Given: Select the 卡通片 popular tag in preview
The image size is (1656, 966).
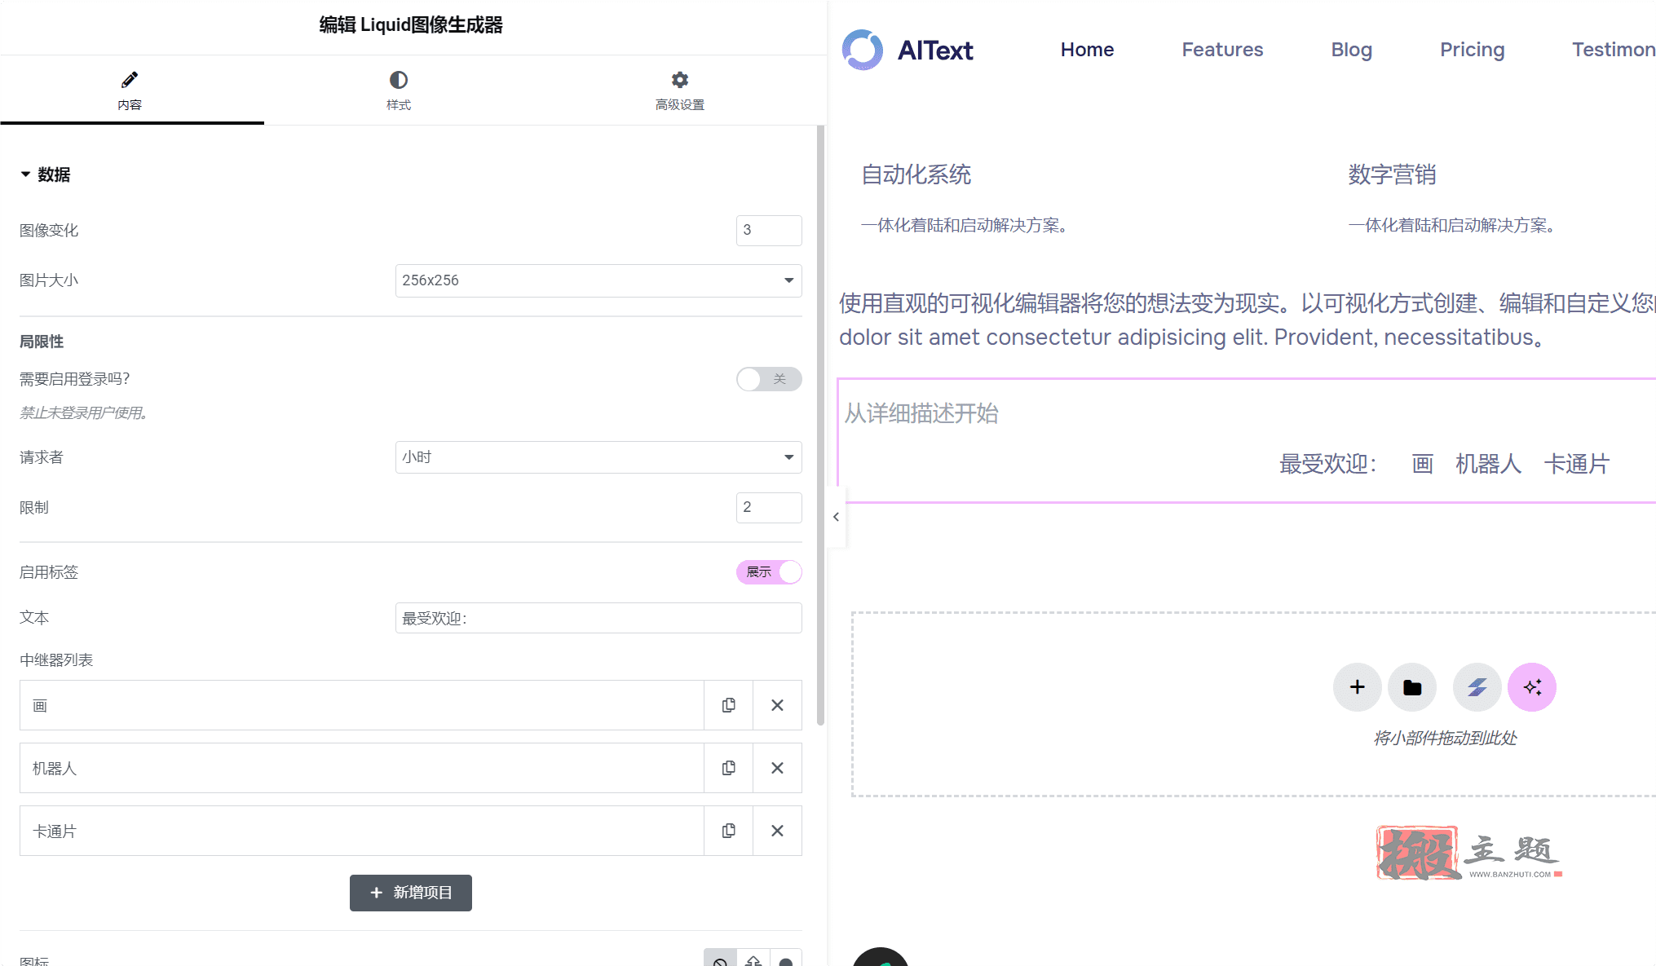Looking at the screenshot, I should point(1576,464).
